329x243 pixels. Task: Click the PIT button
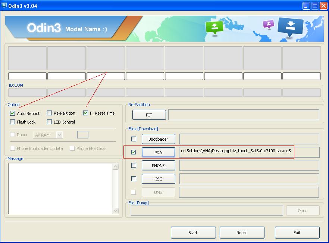pyautogui.click(x=149, y=115)
